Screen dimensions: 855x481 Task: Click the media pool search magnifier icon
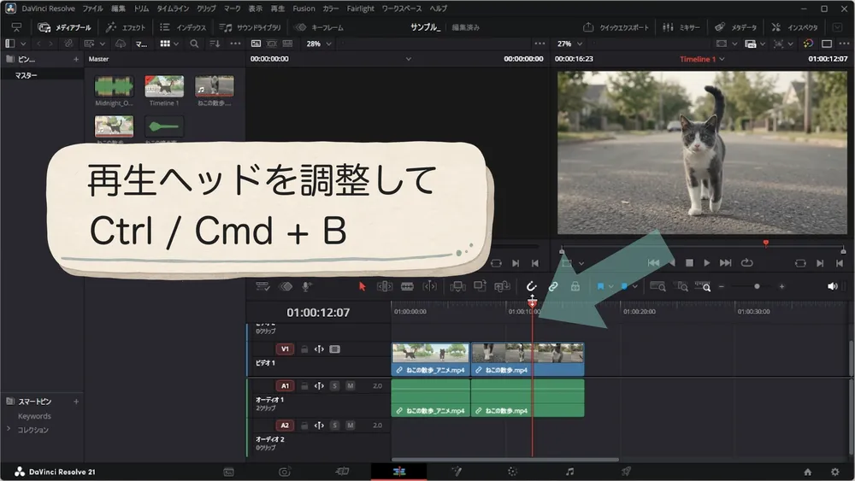[194, 44]
